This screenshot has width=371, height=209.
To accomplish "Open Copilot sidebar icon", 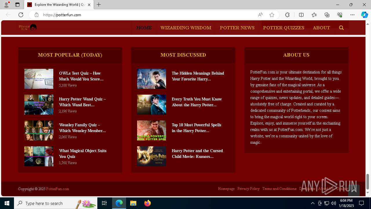I will click(x=364, y=15).
